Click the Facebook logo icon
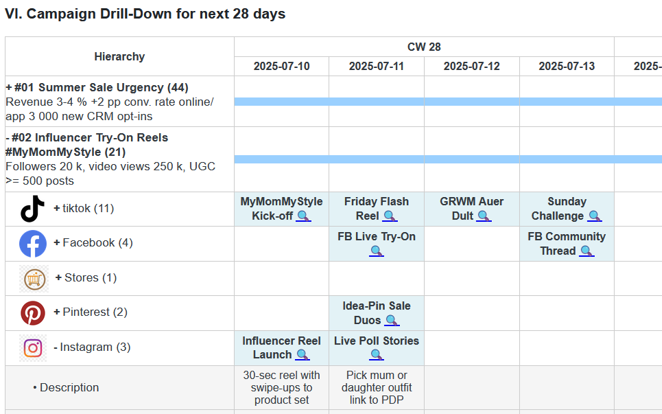This screenshot has width=662, height=414. [x=32, y=243]
